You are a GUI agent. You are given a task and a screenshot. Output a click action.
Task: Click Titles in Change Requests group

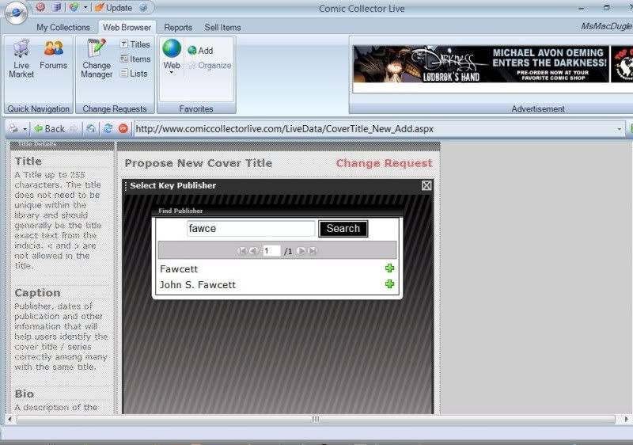(135, 44)
